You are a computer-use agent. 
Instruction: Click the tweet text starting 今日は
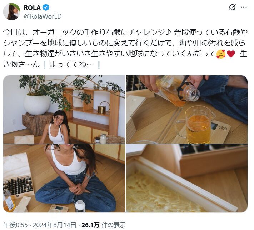tap(125, 49)
